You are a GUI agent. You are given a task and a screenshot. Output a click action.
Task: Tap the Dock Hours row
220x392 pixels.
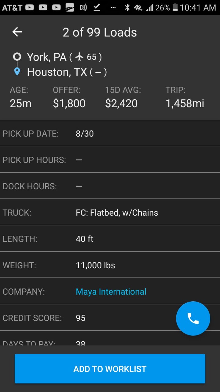coord(110,186)
